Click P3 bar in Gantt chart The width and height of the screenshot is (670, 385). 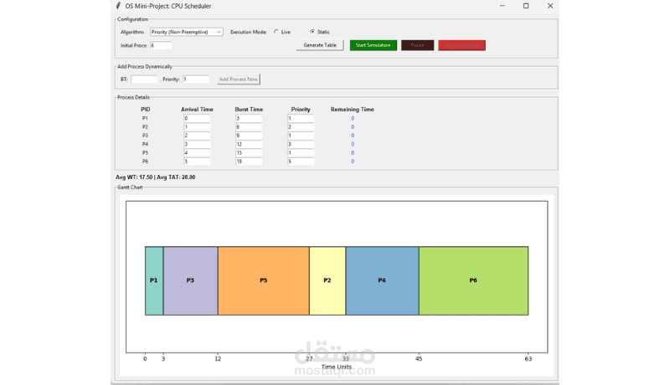tap(191, 281)
